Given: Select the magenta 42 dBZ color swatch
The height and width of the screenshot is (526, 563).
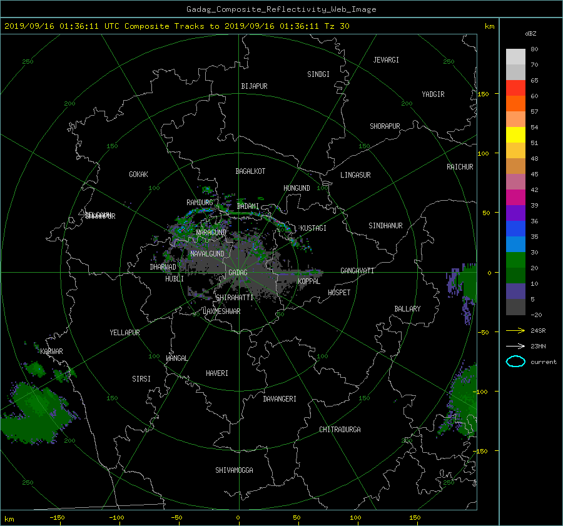Looking at the screenshot, I should click(515, 198).
